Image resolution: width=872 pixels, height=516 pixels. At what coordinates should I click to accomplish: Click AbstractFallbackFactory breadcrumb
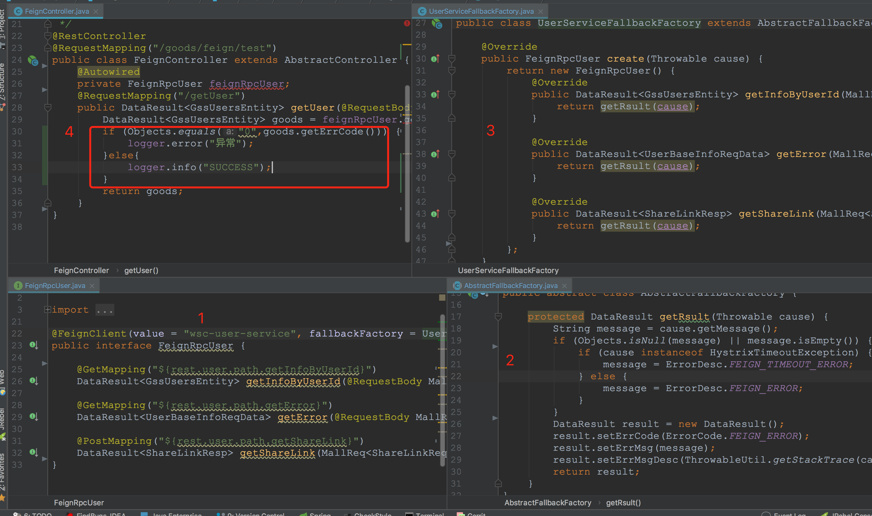[x=548, y=503]
